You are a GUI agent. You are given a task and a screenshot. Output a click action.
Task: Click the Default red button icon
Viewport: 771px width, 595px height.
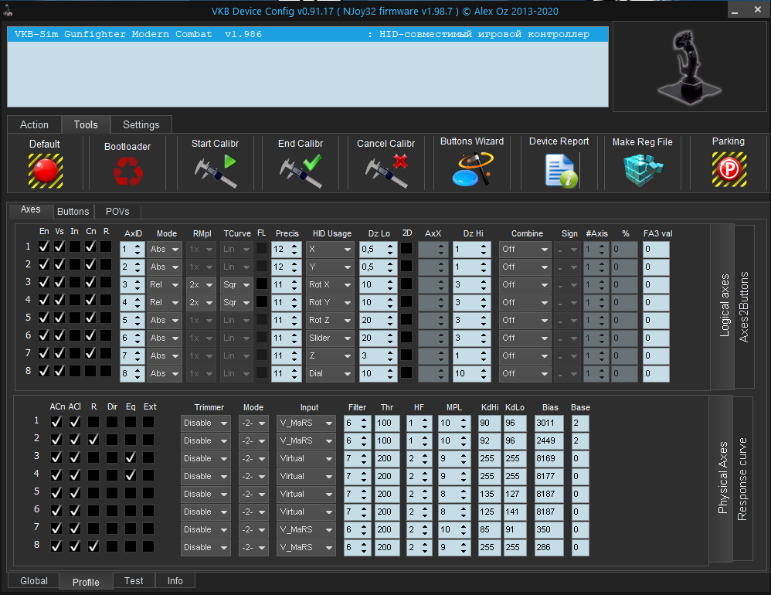[x=46, y=169]
